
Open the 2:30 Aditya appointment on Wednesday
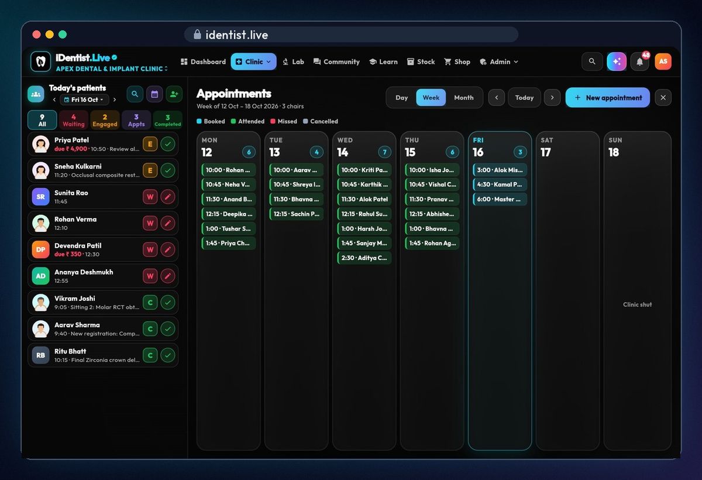[x=364, y=258]
